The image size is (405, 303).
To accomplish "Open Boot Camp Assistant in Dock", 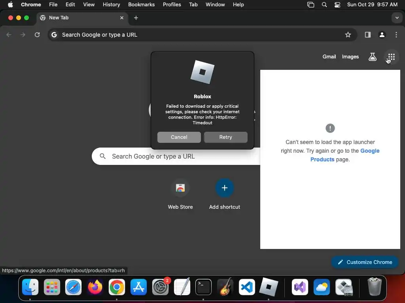I will (343, 287).
